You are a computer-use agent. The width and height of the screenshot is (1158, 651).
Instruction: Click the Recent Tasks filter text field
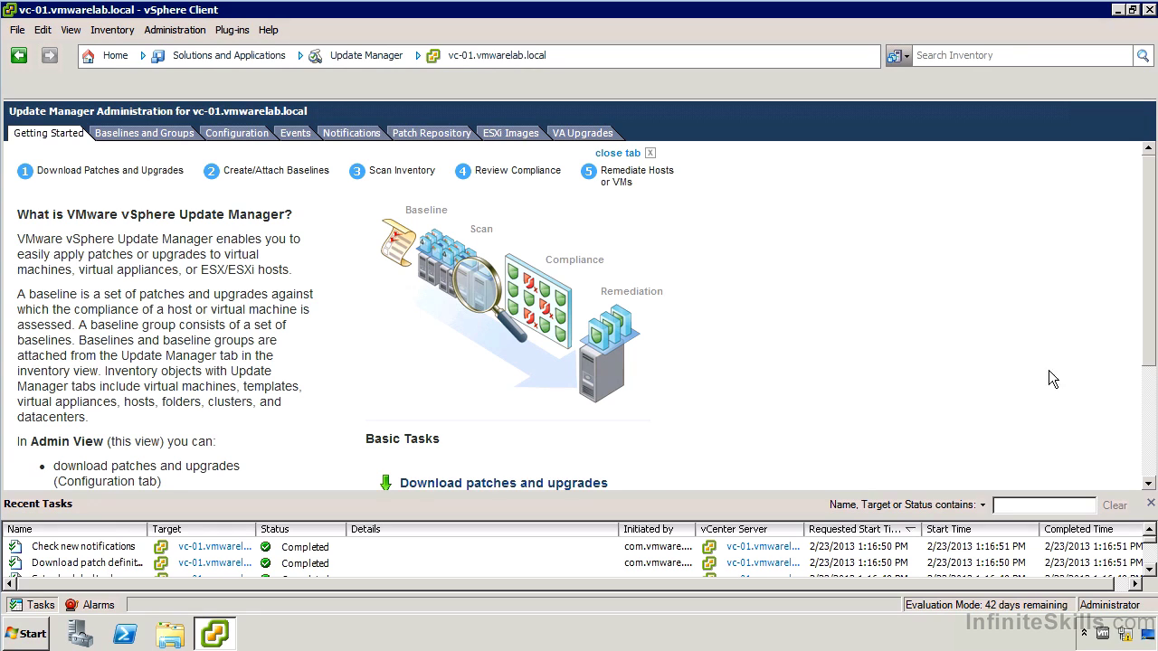[1044, 505]
